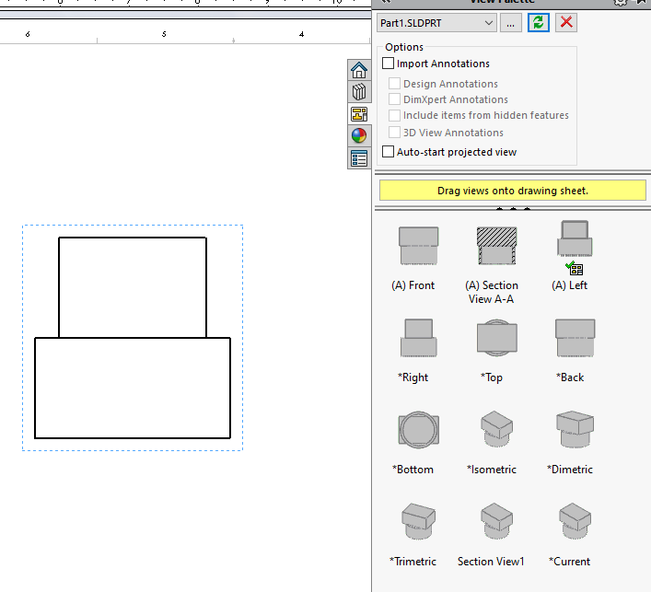Select the Section View1 thumbnail

tap(492, 524)
